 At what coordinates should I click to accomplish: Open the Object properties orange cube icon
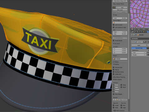[x=144, y=32]
